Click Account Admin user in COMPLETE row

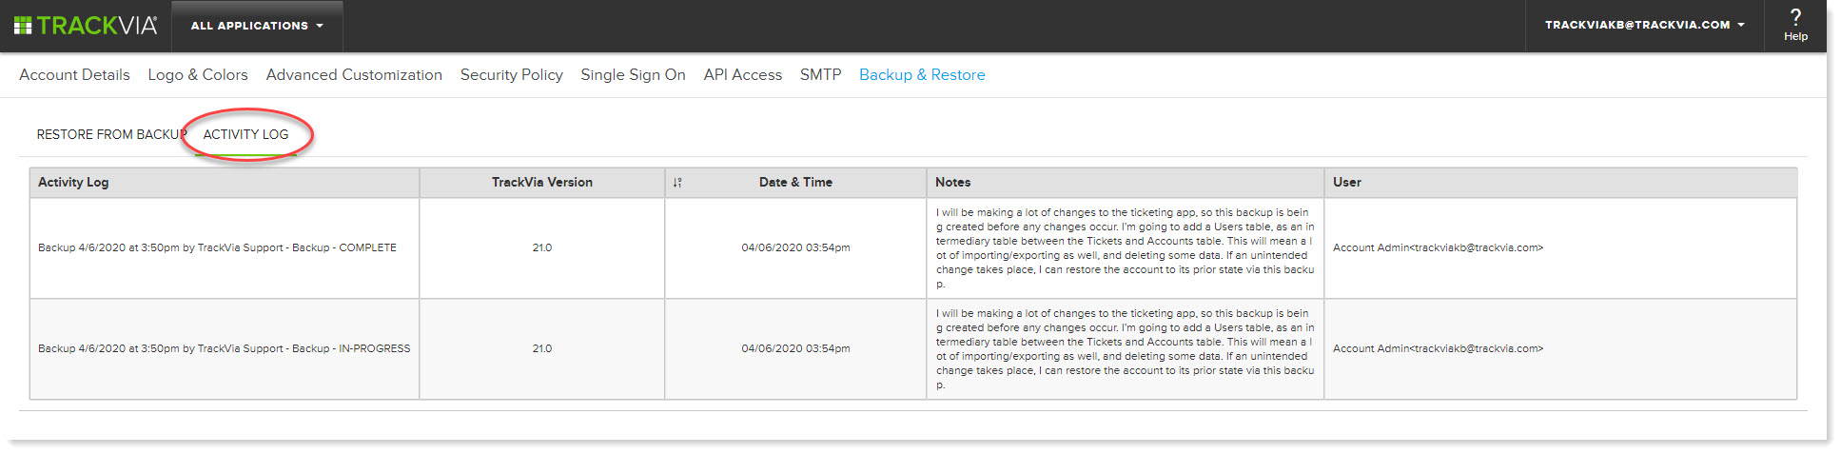point(1438,247)
